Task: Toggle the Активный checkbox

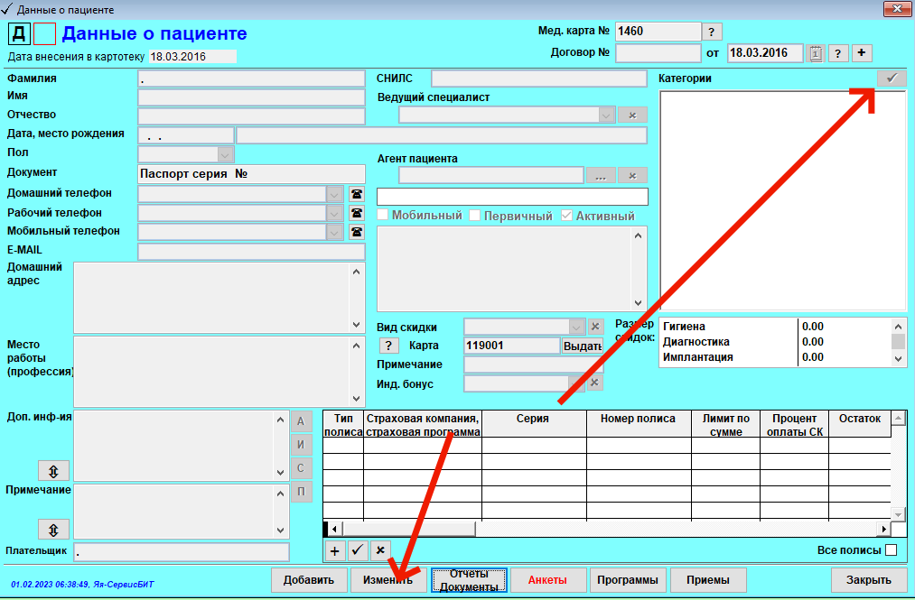Action: [x=566, y=216]
